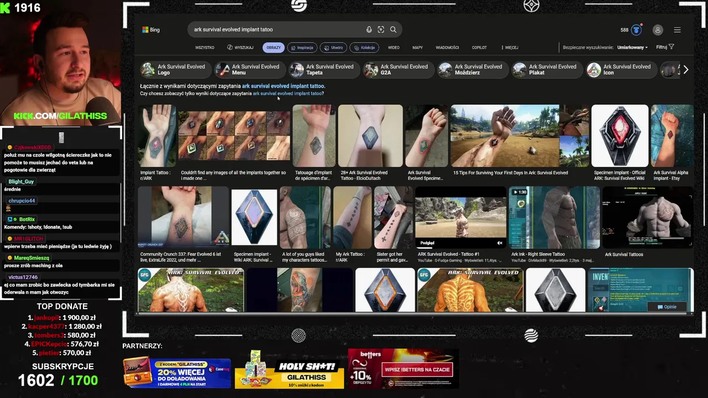Unmute the video preview speaker icon
The width and height of the screenshot is (708, 398).
click(x=499, y=243)
